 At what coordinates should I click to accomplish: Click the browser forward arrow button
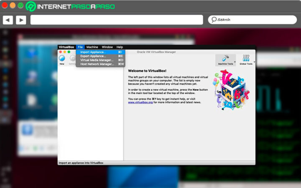coord(21,20)
